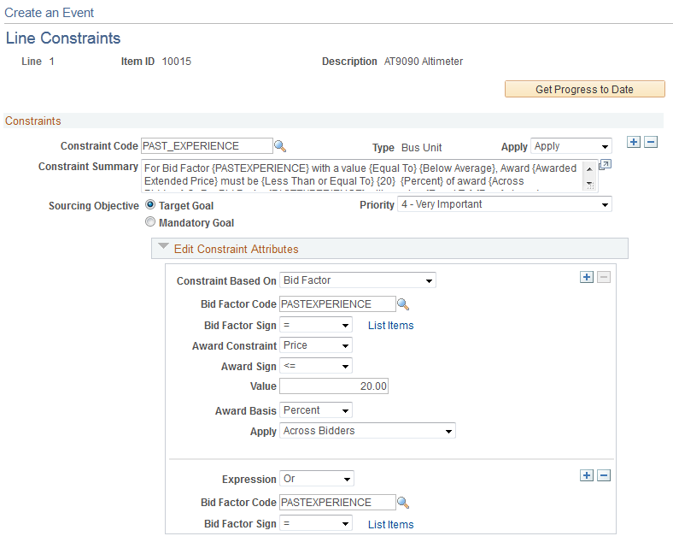
Task: Click the Type value Bus Unit
Action: 422,148
